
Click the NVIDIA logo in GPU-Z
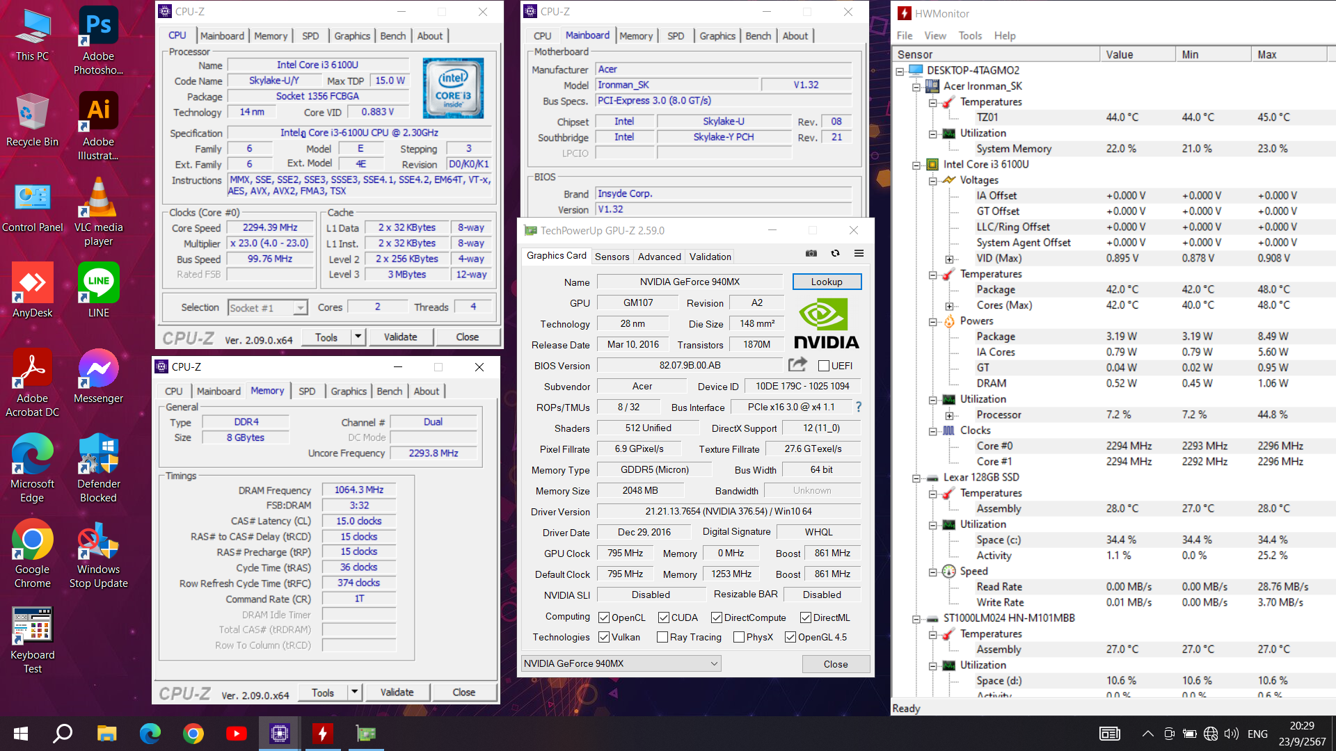[x=826, y=323]
